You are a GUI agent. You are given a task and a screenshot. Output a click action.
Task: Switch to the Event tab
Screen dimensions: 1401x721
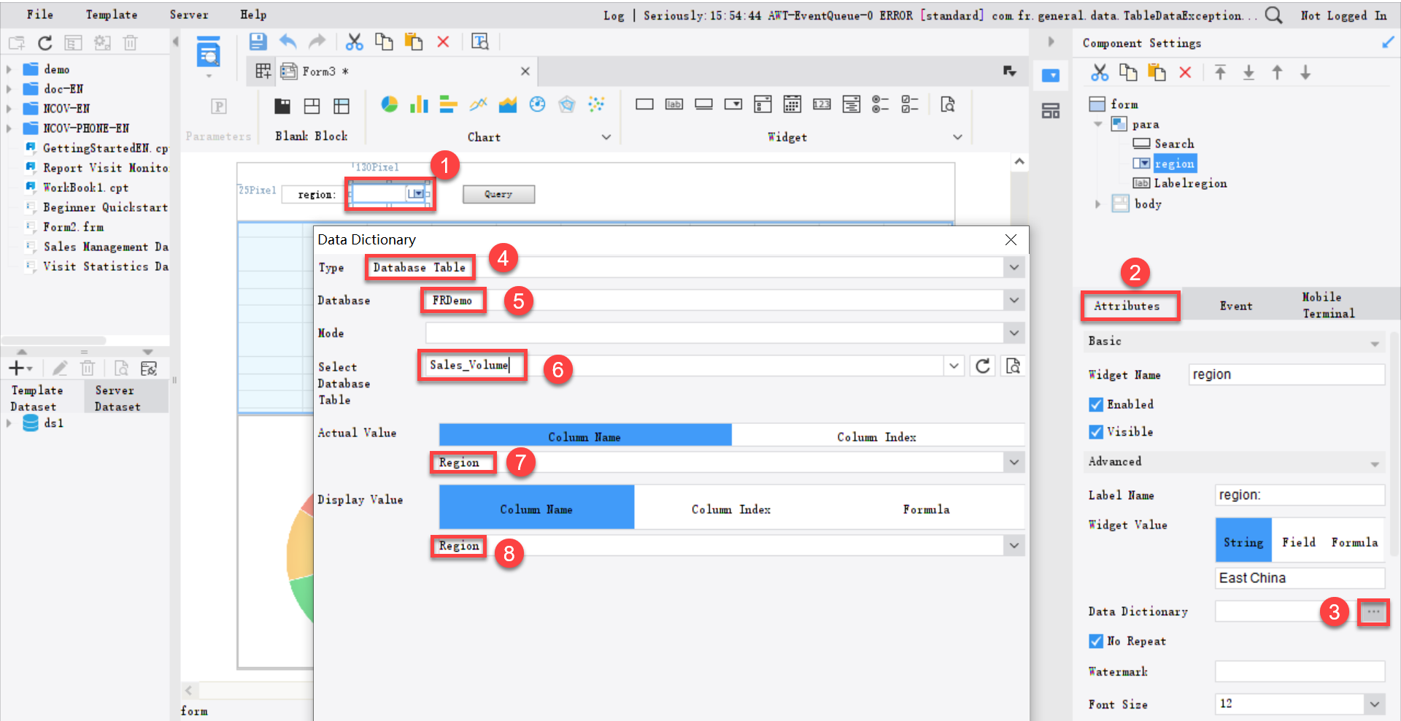coord(1235,306)
